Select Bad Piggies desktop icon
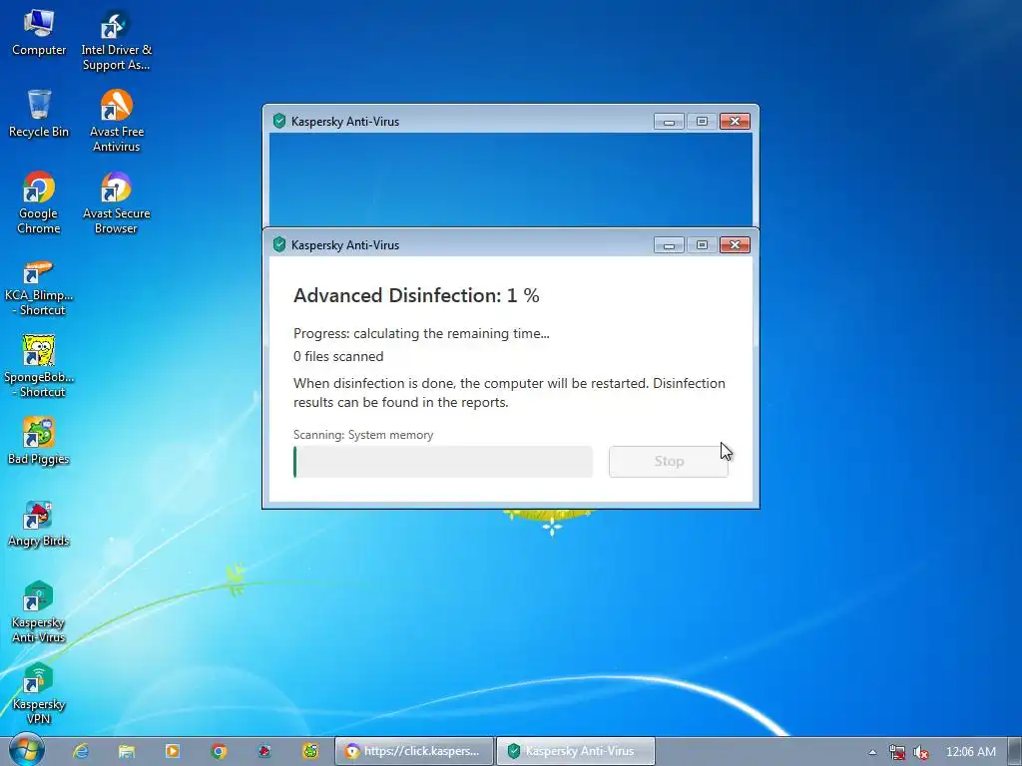 (x=39, y=442)
